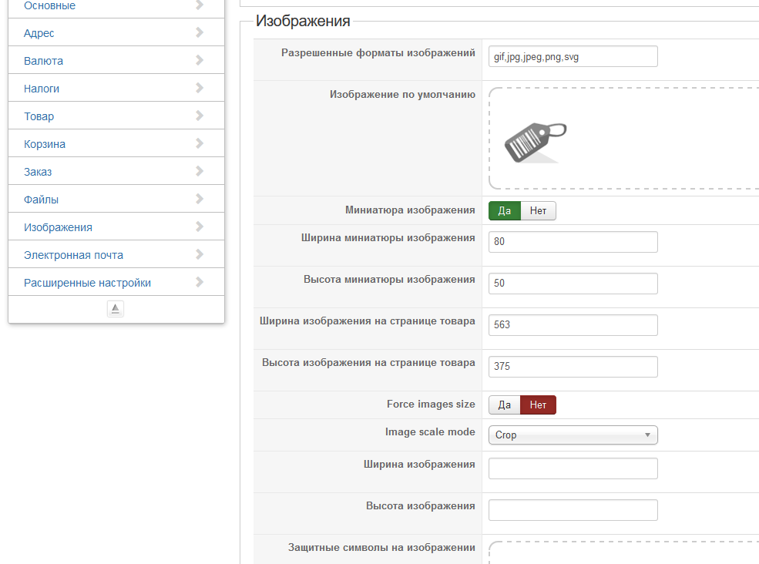Screen dimensions: 759x564
Task: Click chevron icon beside Электронная почта
Action: click(200, 254)
